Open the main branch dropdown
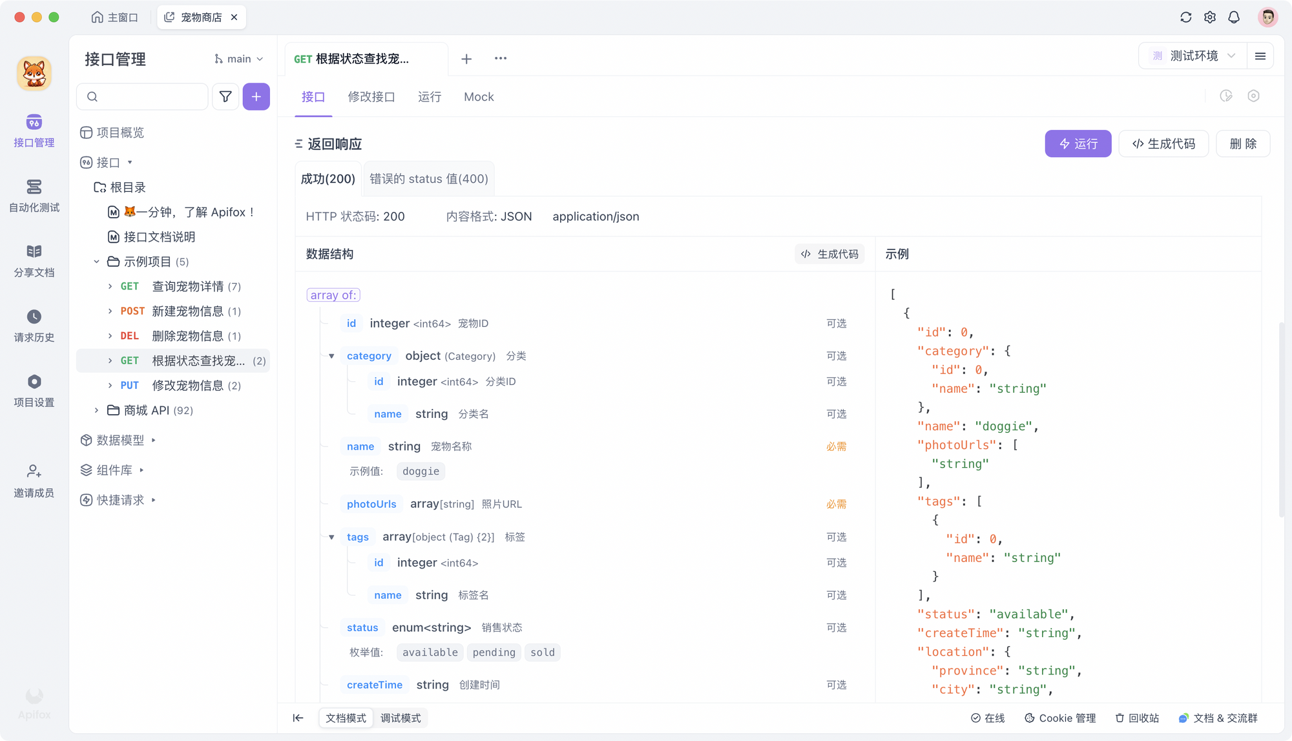This screenshot has height=741, width=1292. point(238,59)
